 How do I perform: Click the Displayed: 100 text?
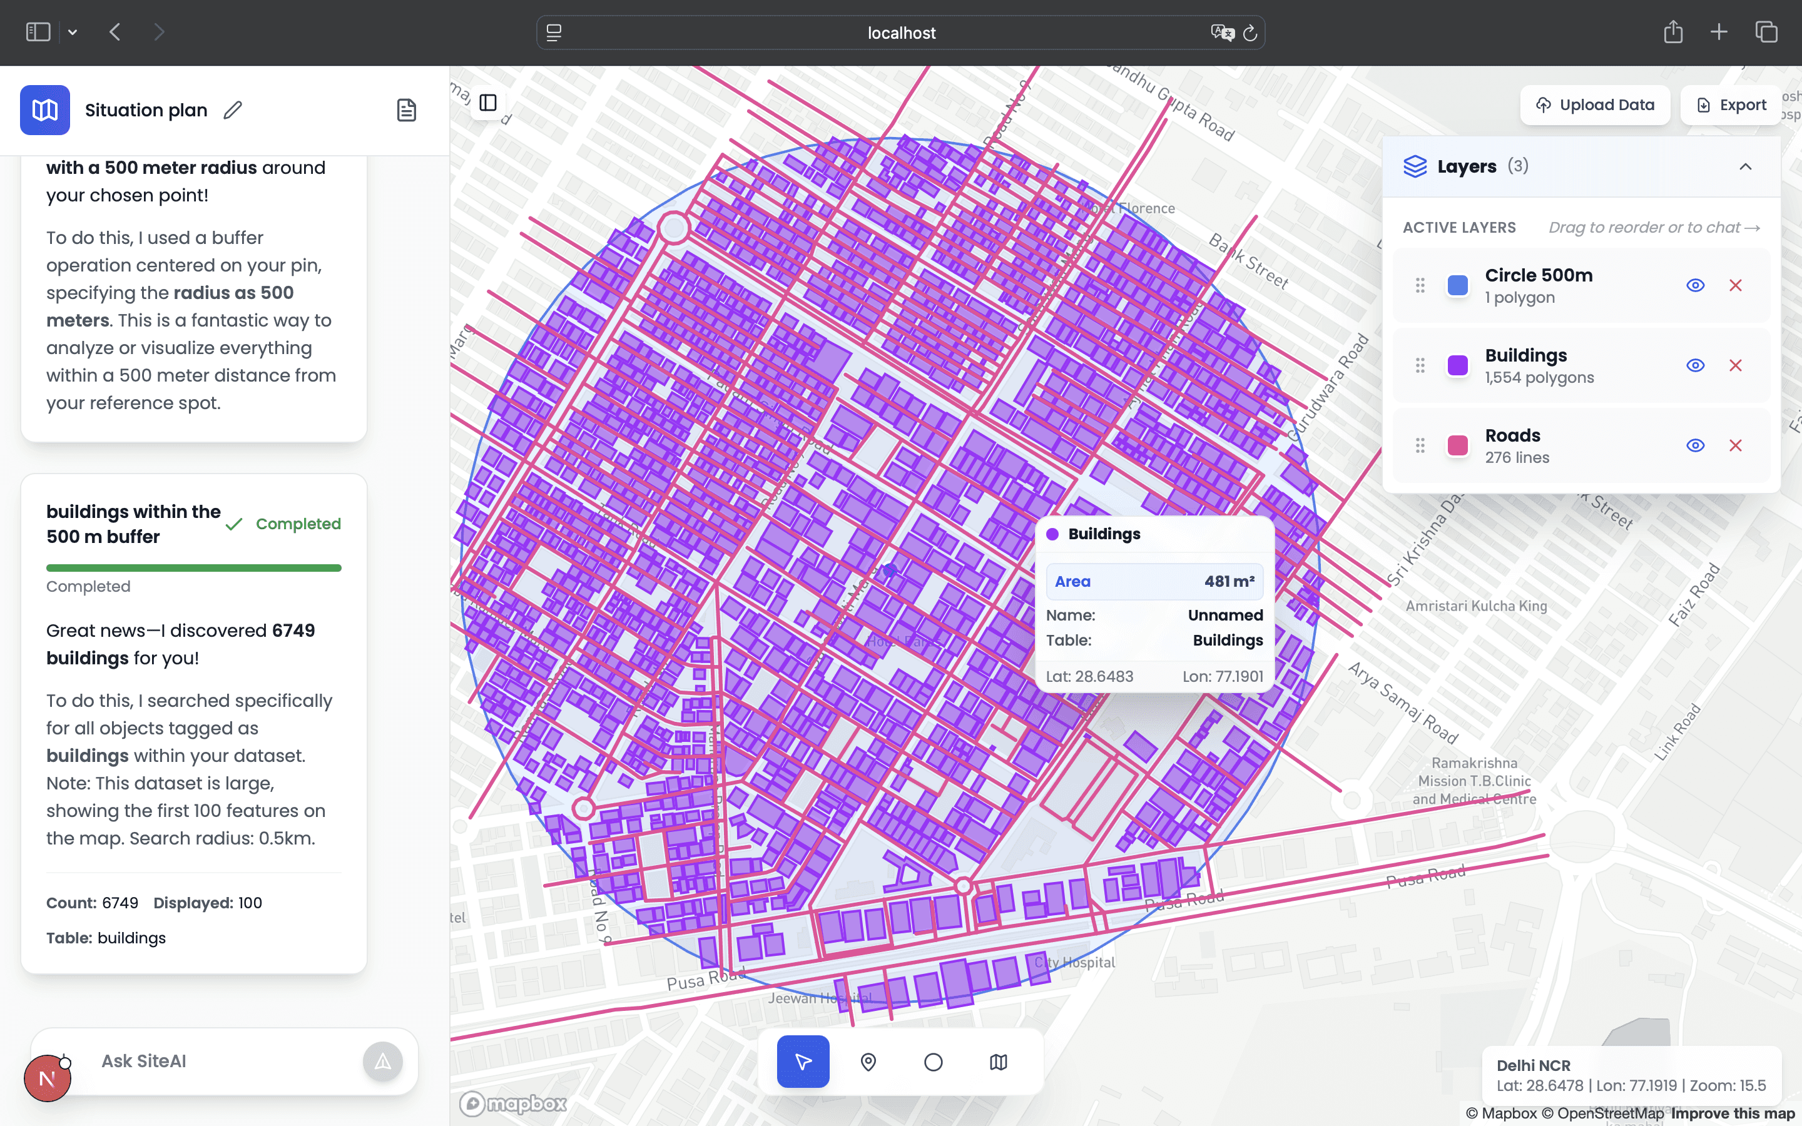pyautogui.click(x=208, y=903)
